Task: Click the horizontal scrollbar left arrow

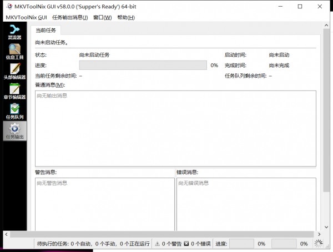Action: click(6, 234)
